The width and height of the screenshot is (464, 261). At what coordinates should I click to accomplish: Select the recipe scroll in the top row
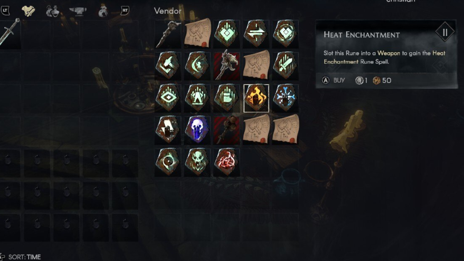point(197,33)
